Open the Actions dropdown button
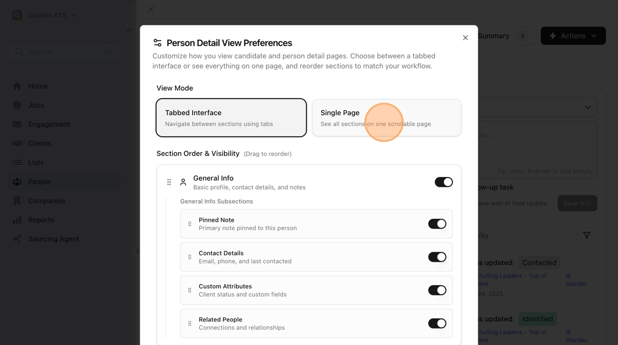 [x=573, y=36]
